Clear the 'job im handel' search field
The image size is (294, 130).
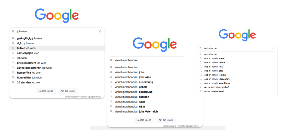click(x=273, y=48)
